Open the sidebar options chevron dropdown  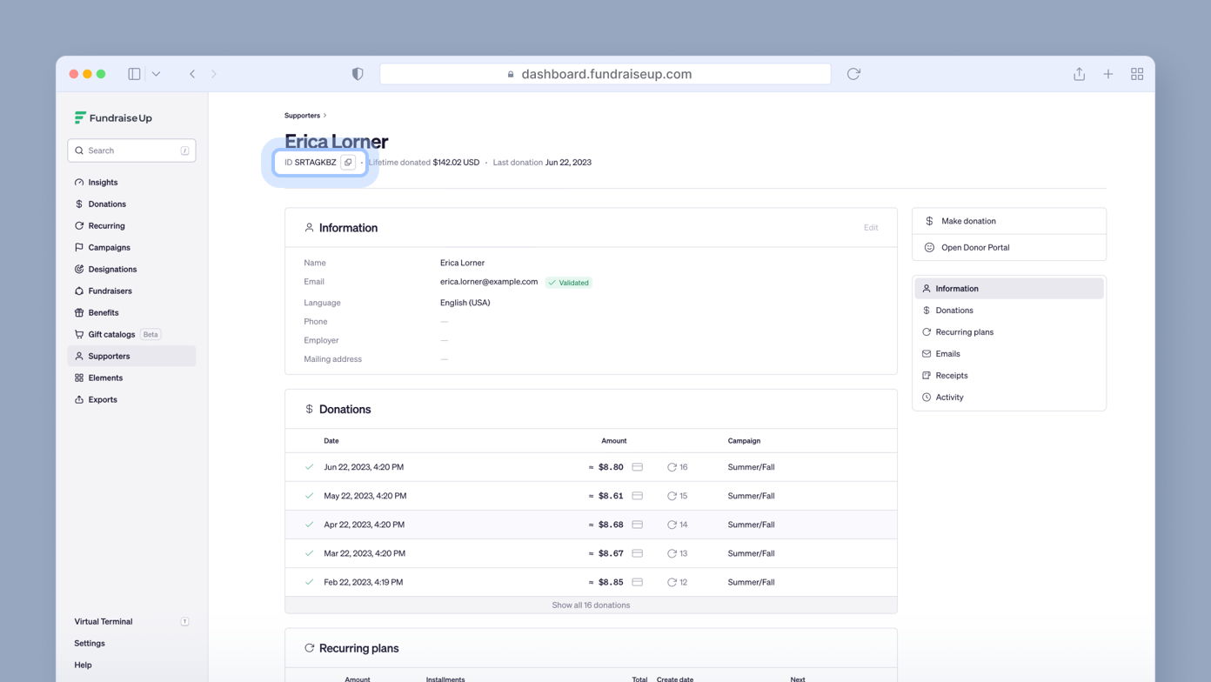(x=156, y=74)
